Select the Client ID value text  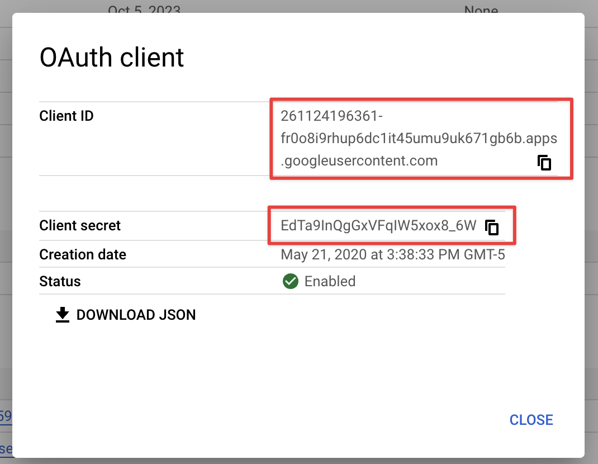tap(419, 138)
